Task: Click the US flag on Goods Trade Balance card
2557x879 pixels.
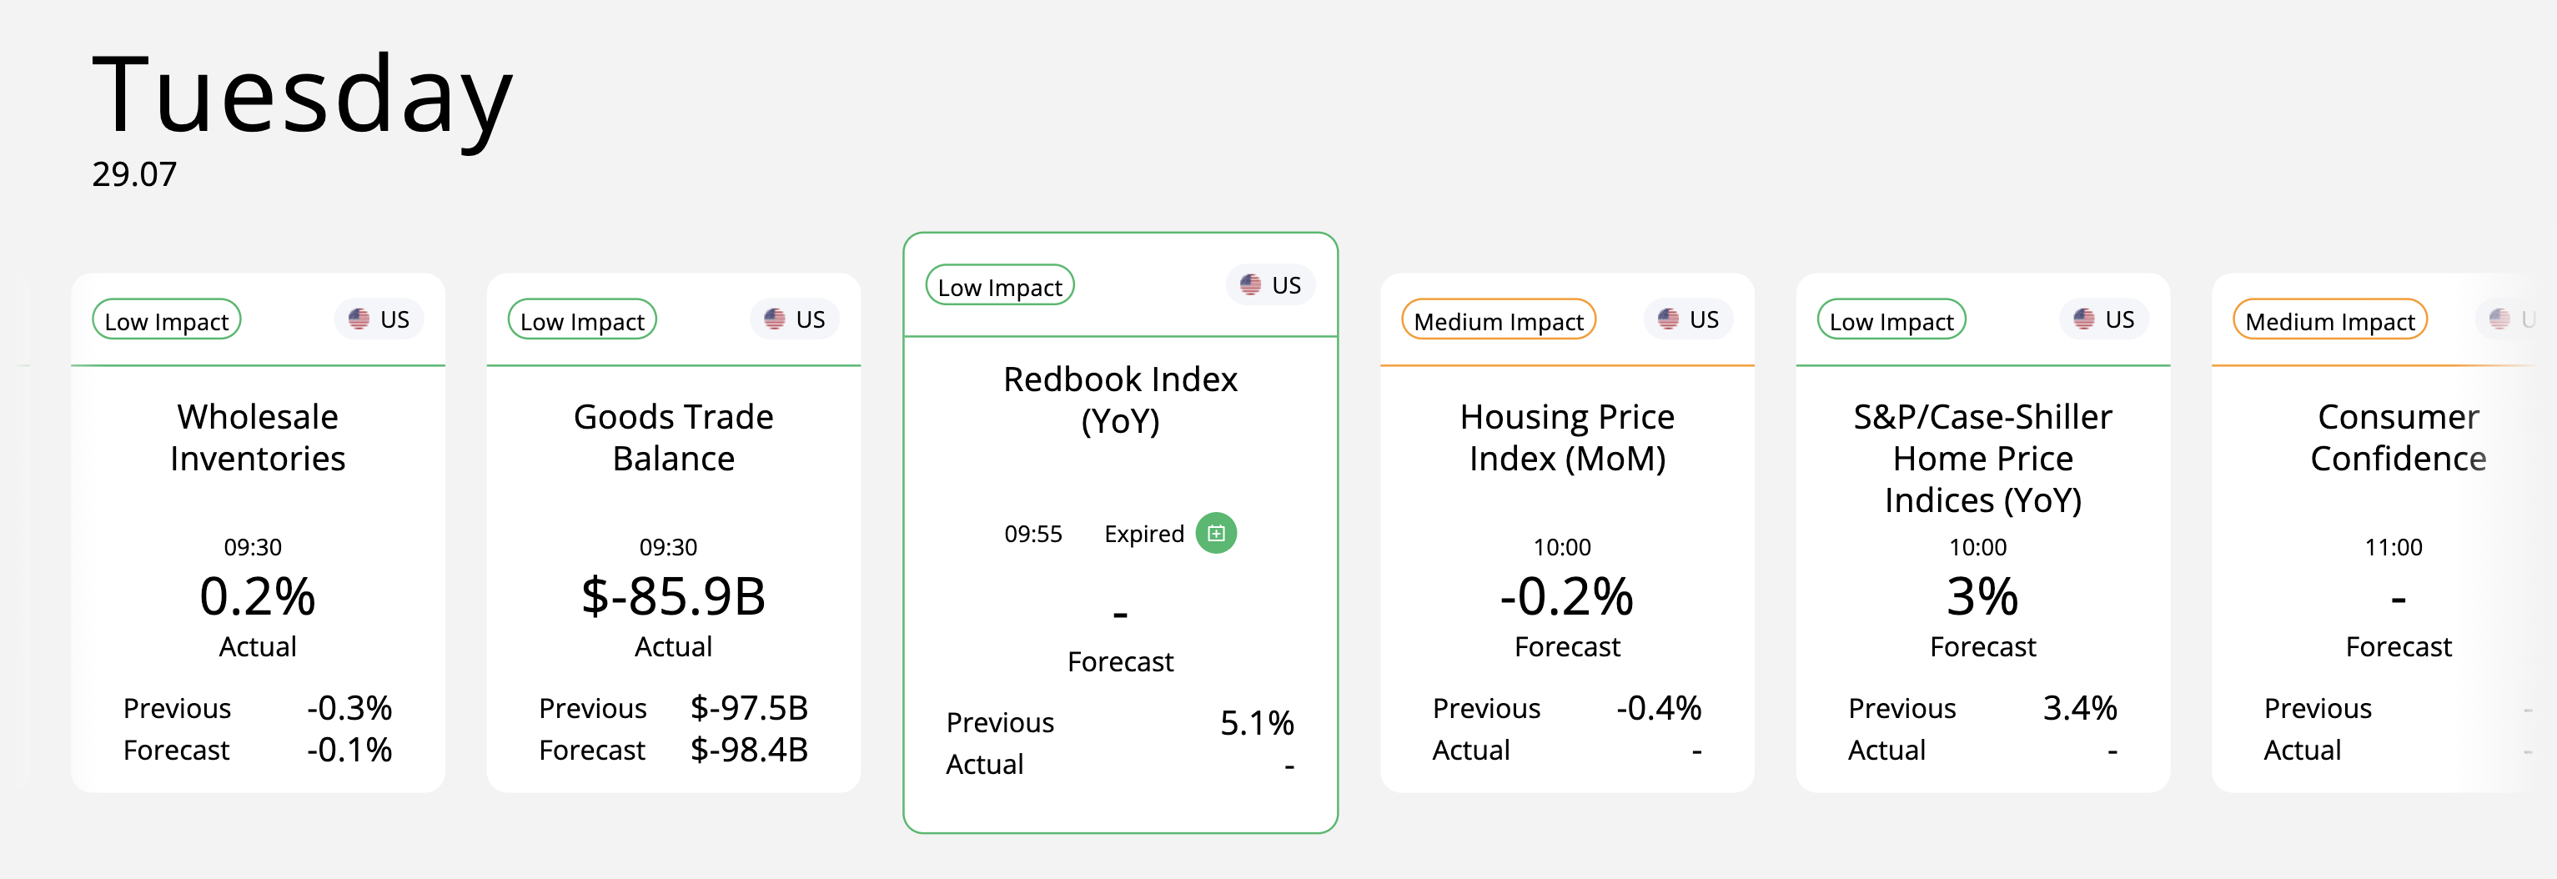Action: tap(774, 319)
